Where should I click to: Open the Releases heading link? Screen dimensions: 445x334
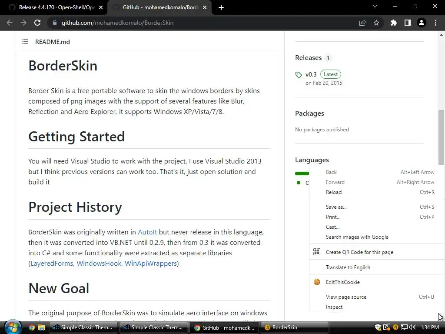[308, 58]
